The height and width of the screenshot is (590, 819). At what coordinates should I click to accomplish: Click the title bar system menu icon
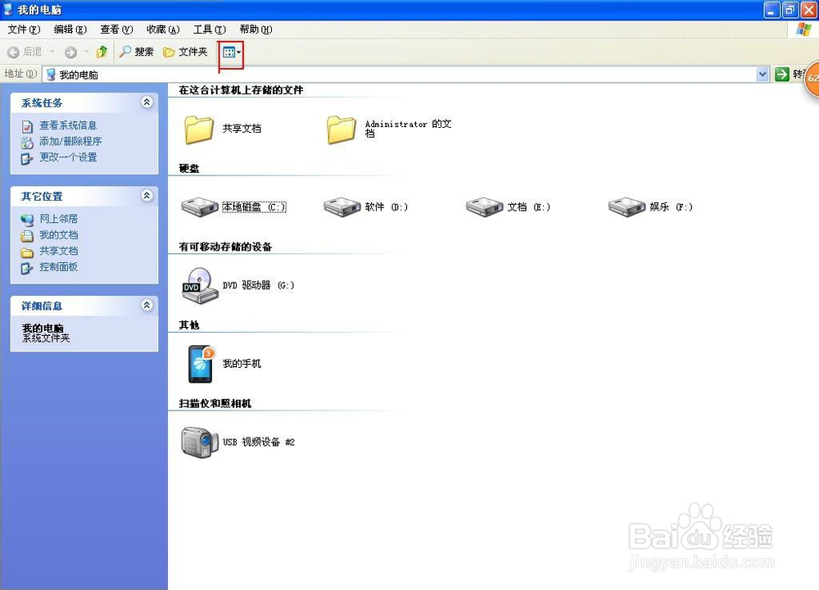click(x=8, y=9)
